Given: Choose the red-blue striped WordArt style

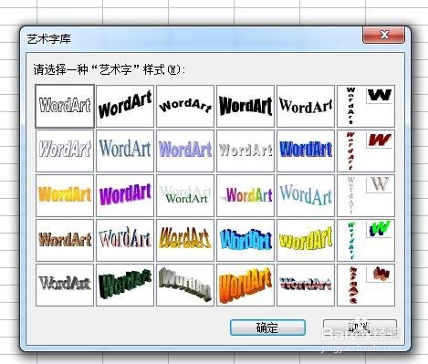Looking at the screenshot, I should (x=306, y=285).
